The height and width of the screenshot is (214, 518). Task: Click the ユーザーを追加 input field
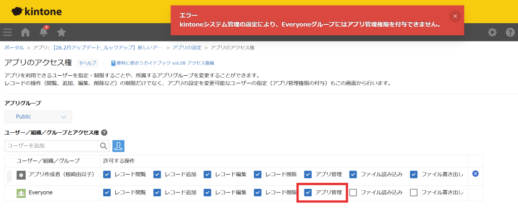click(51, 146)
